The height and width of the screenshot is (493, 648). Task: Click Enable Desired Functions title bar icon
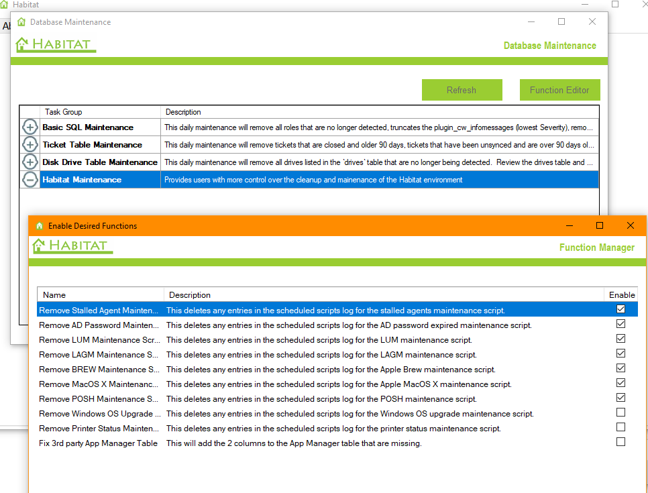click(x=40, y=226)
